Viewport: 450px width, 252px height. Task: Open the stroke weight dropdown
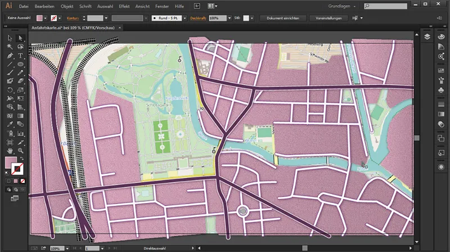pyautogui.click(x=106, y=18)
